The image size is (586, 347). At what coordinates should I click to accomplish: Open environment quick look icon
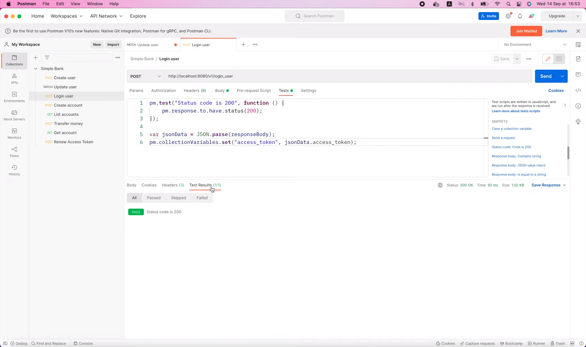click(578, 45)
